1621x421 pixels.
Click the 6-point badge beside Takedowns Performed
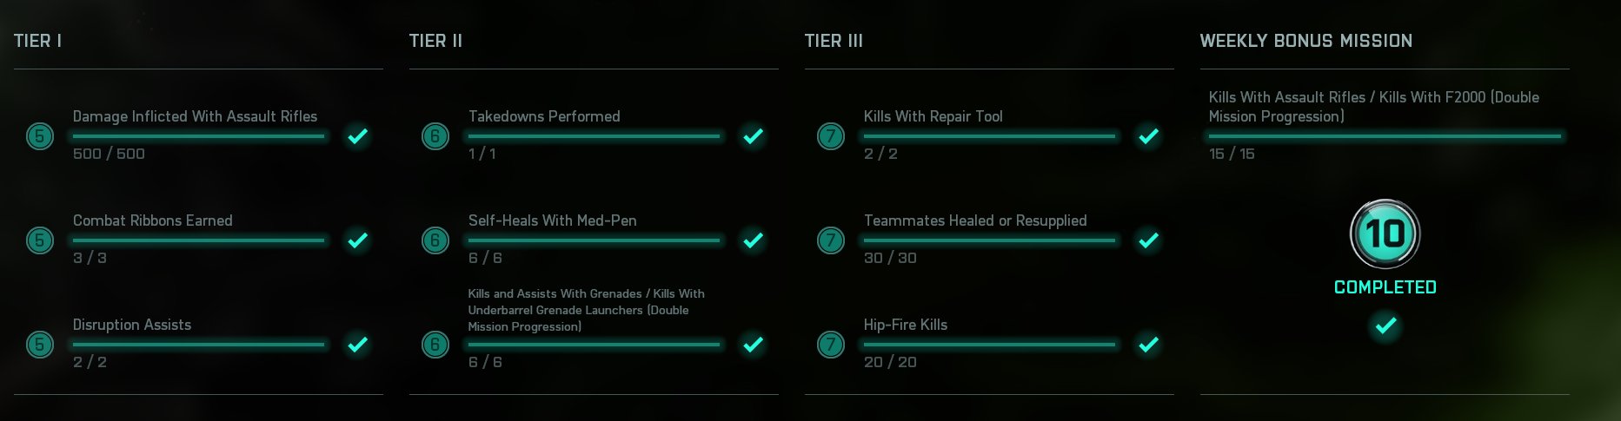click(x=435, y=136)
